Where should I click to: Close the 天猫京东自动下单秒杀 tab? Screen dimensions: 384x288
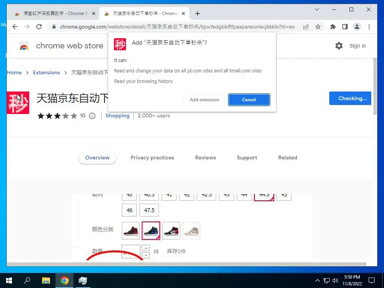click(x=183, y=14)
